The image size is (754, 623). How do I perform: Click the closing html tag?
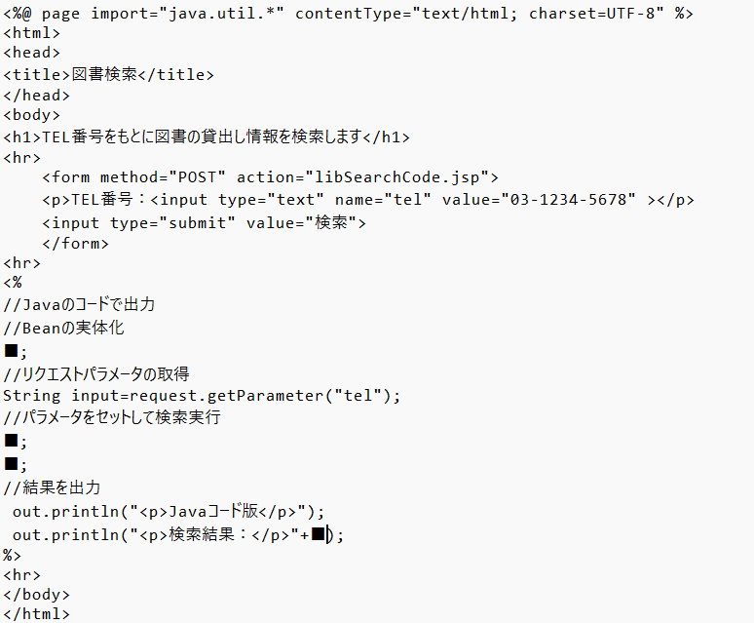[37, 614]
